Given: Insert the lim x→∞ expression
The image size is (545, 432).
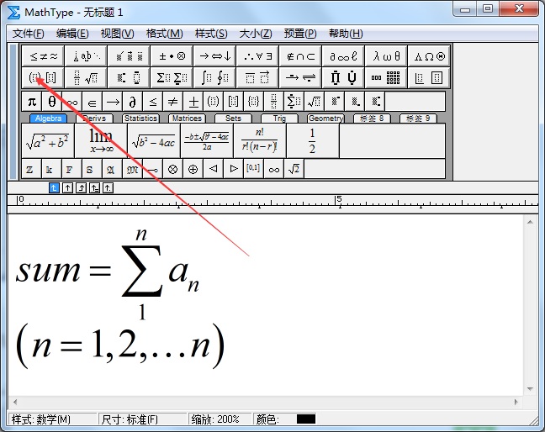Looking at the screenshot, I should point(101,141).
